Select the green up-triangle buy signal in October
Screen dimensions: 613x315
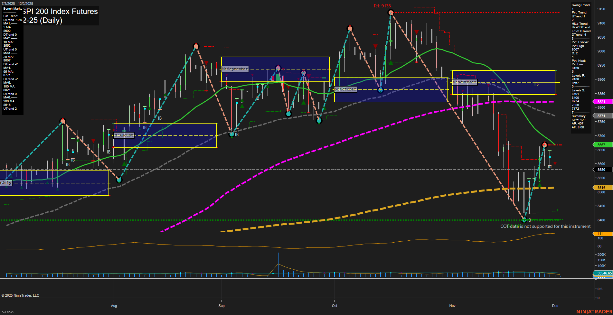[391, 63]
